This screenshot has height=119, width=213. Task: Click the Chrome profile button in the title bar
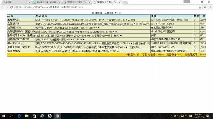[187, 1]
